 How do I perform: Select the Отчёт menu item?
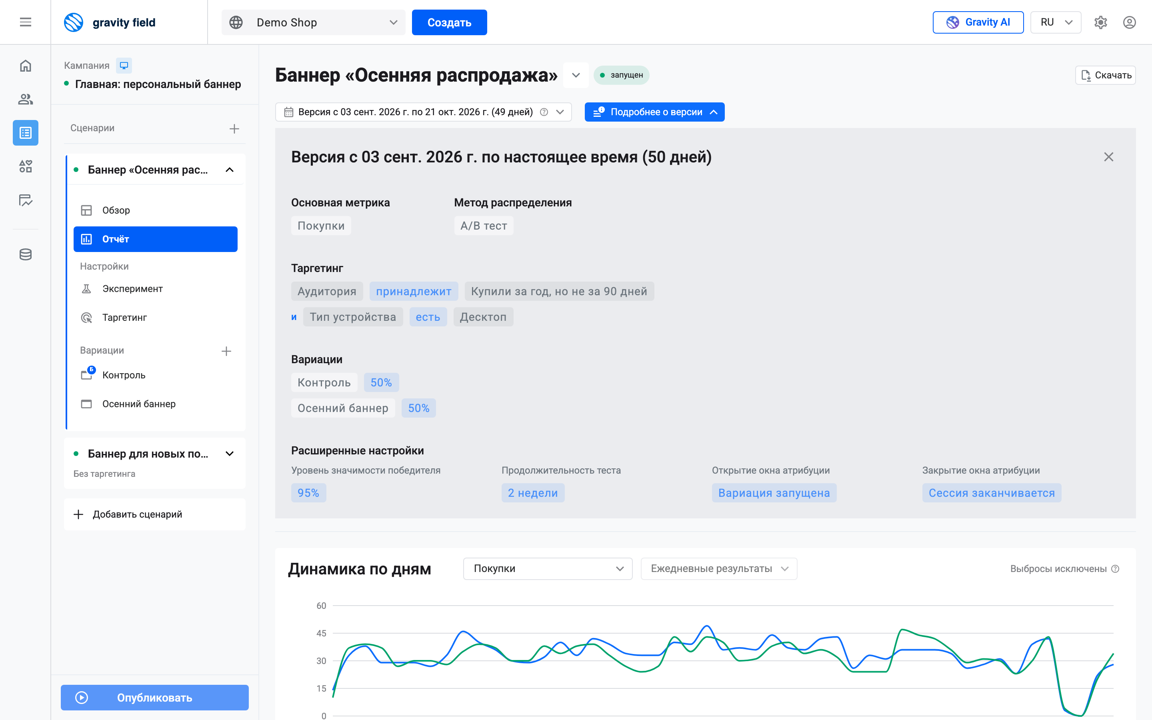tap(155, 239)
